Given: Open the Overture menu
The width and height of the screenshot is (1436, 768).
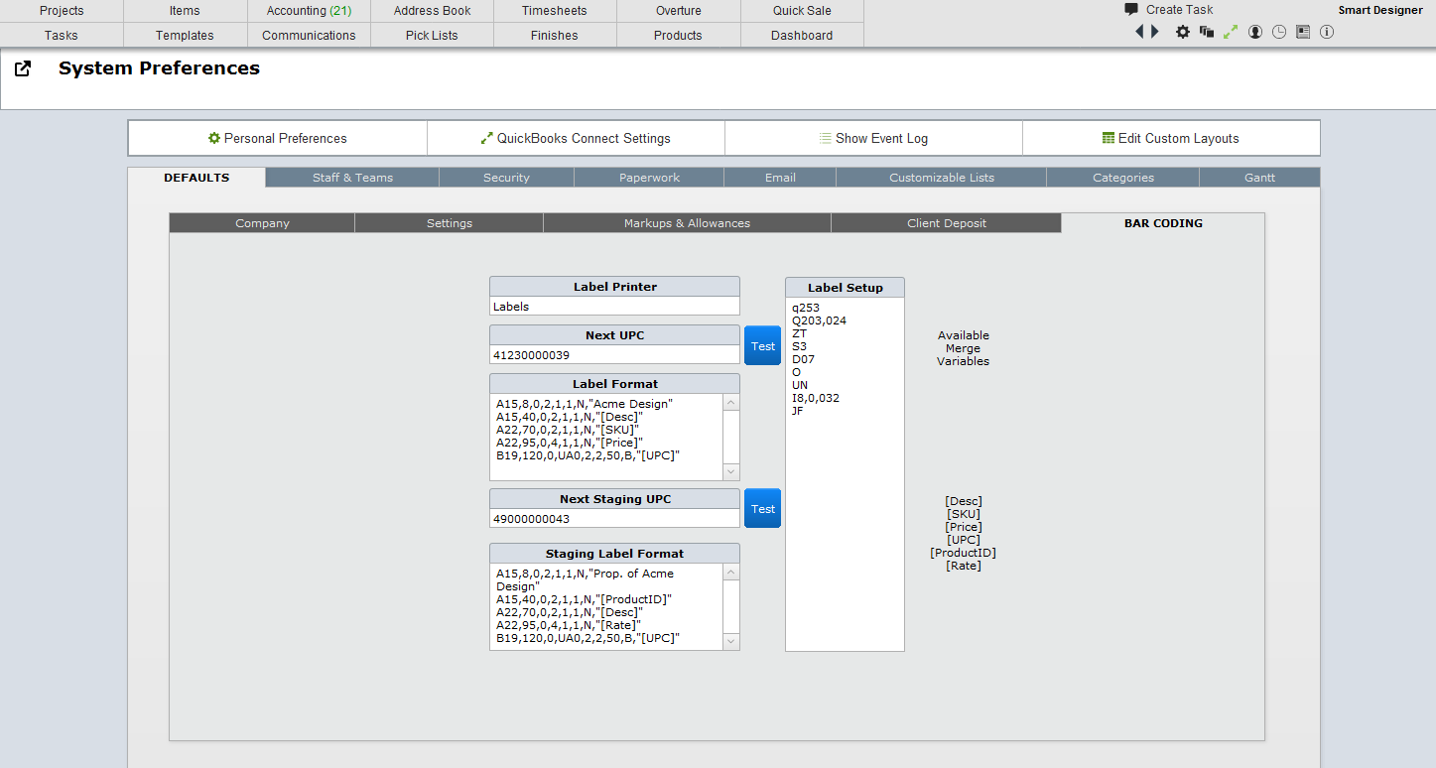Looking at the screenshot, I should (x=678, y=11).
